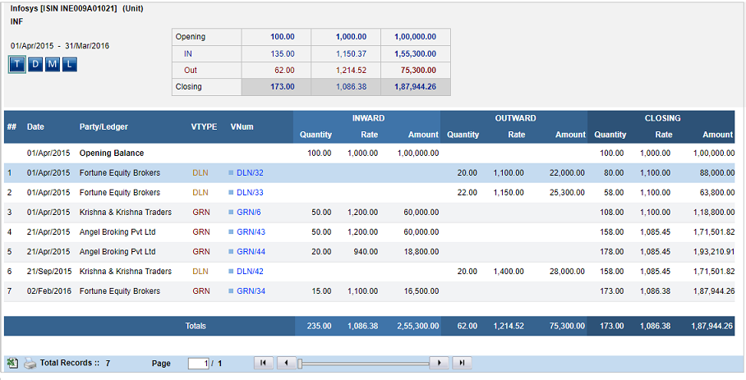Go to last page button

click(462, 363)
